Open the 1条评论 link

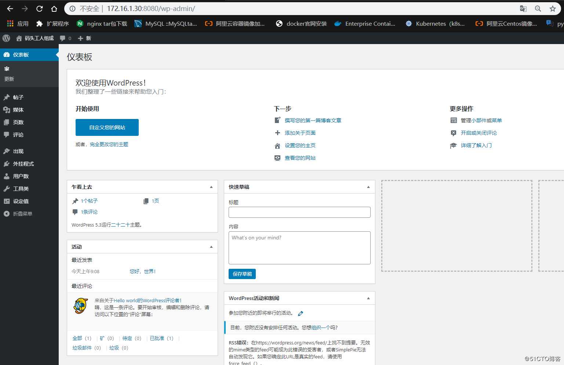click(89, 212)
